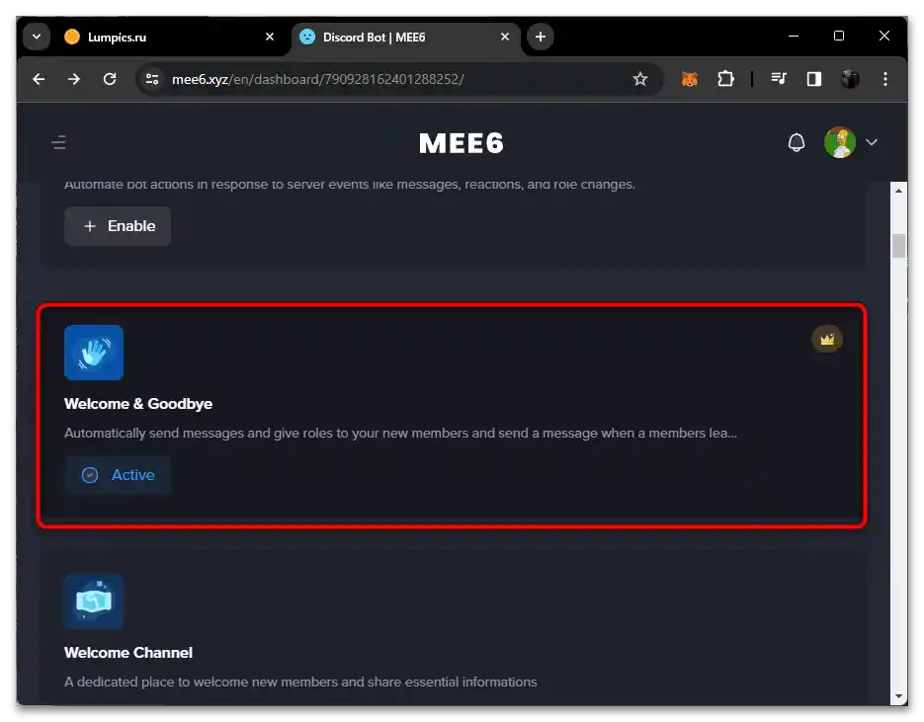Toggle the browser side panel
This screenshot has width=924, height=722.
814,79
